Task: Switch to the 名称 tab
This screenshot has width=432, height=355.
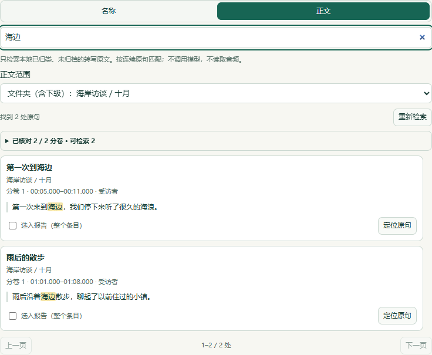Action: click(x=108, y=11)
